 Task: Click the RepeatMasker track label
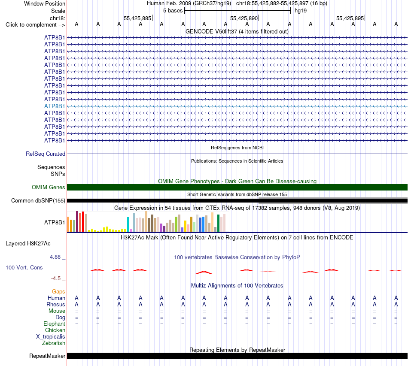[x=47, y=356]
